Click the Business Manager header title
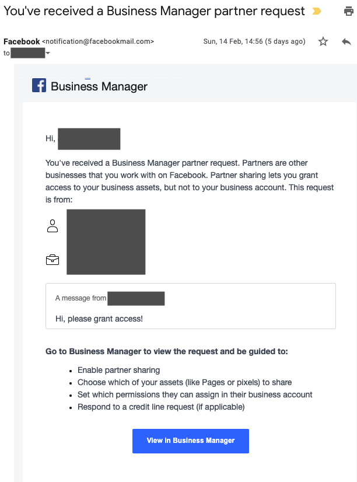 tap(99, 86)
